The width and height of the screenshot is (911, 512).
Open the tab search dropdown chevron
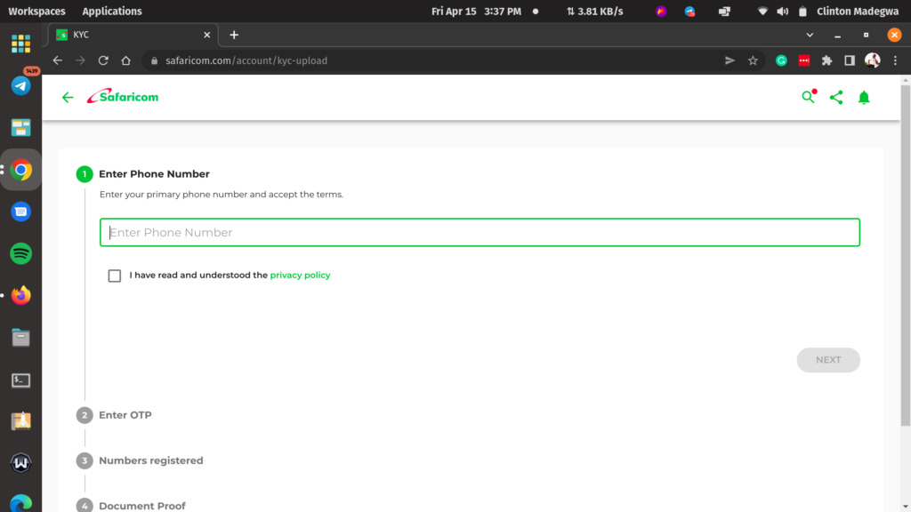coord(810,35)
